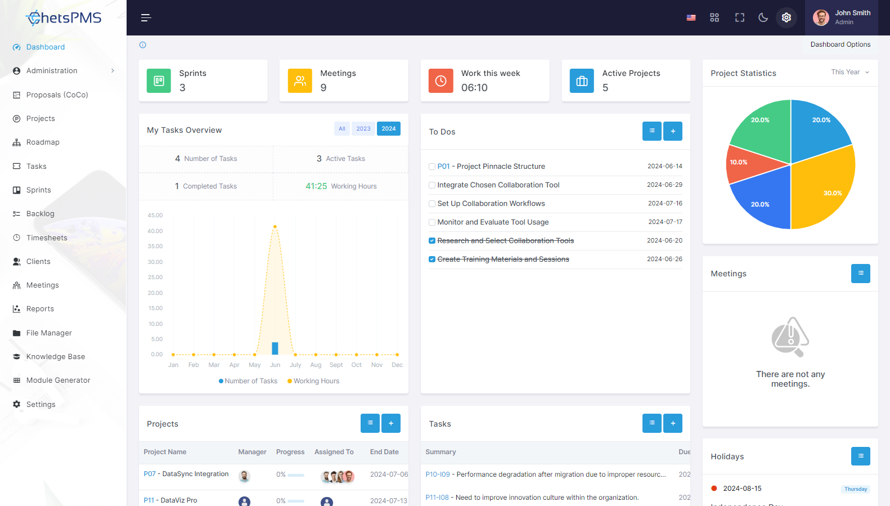Toggle Working Hours chart legend
The height and width of the screenshot is (506, 890).
(313, 381)
